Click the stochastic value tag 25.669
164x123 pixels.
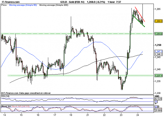158,111
